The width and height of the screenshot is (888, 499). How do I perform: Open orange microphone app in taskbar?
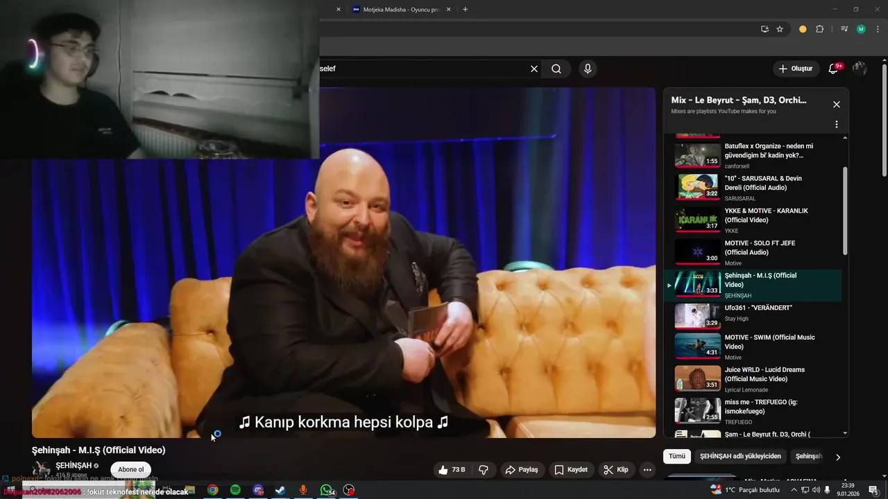pos(303,490)
